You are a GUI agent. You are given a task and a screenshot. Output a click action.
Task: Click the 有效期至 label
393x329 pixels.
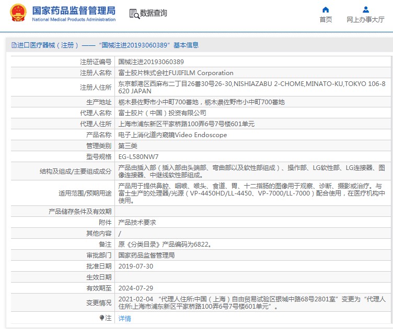[99, 288]
